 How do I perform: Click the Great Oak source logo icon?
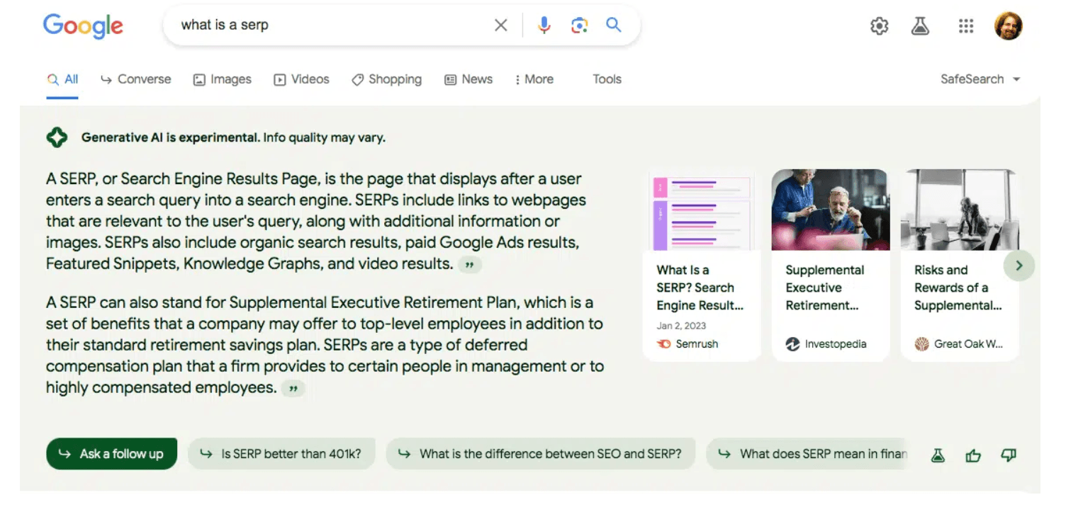[921, 344]
